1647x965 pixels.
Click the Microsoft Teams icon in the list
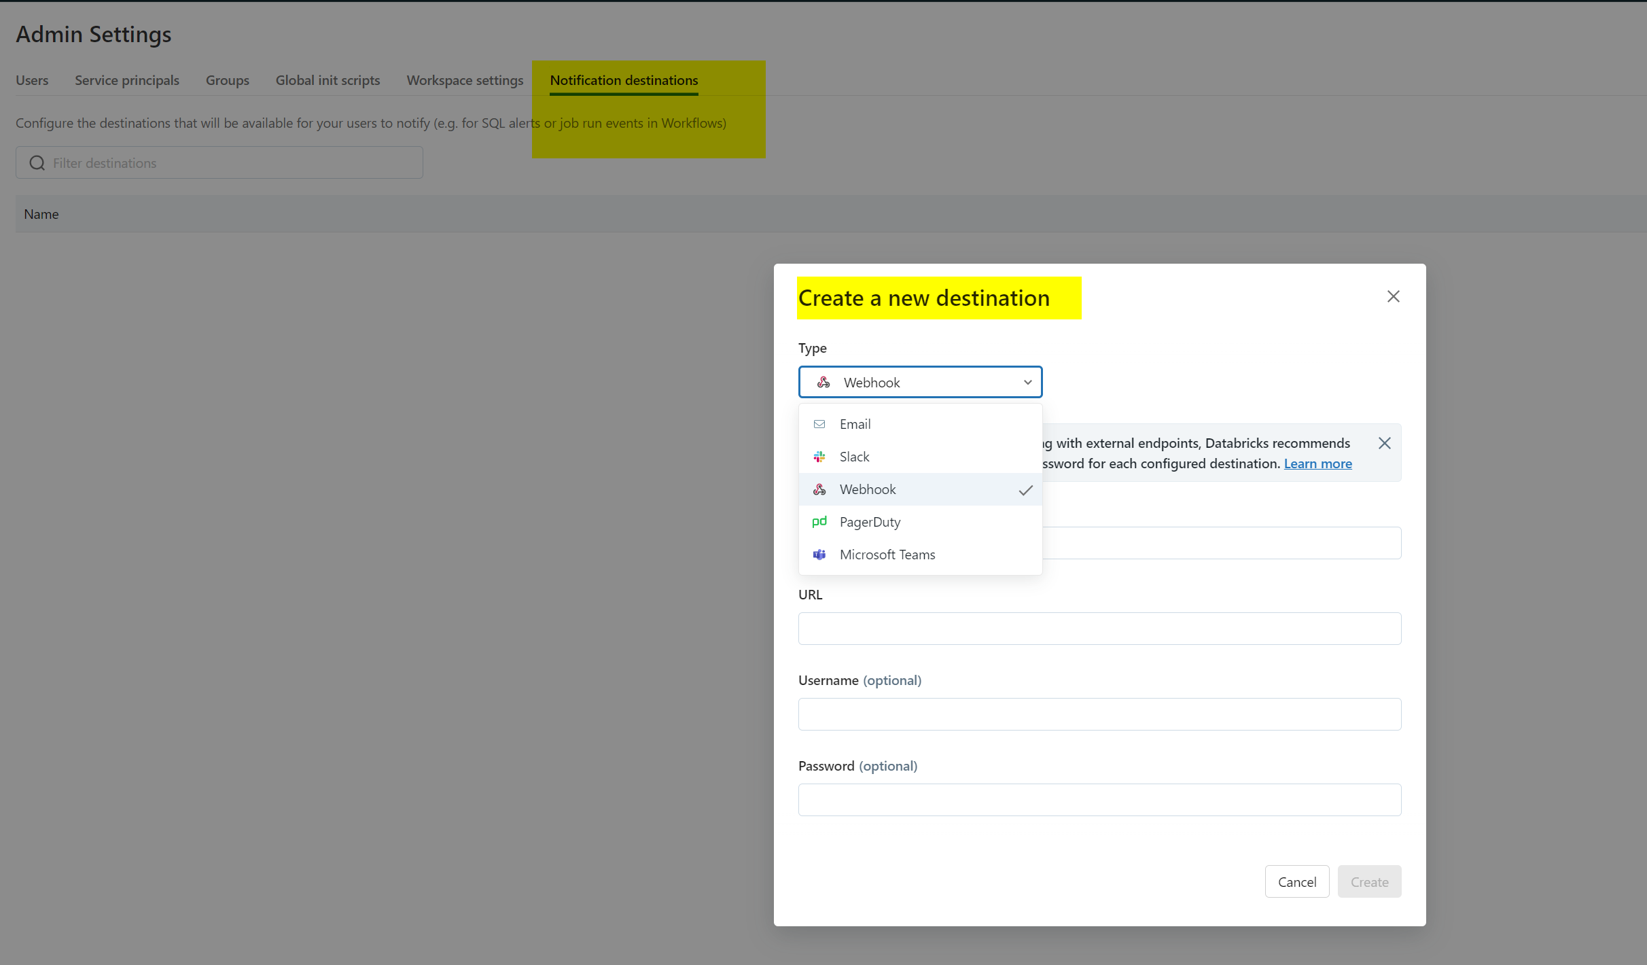click(x=819, y=555)
